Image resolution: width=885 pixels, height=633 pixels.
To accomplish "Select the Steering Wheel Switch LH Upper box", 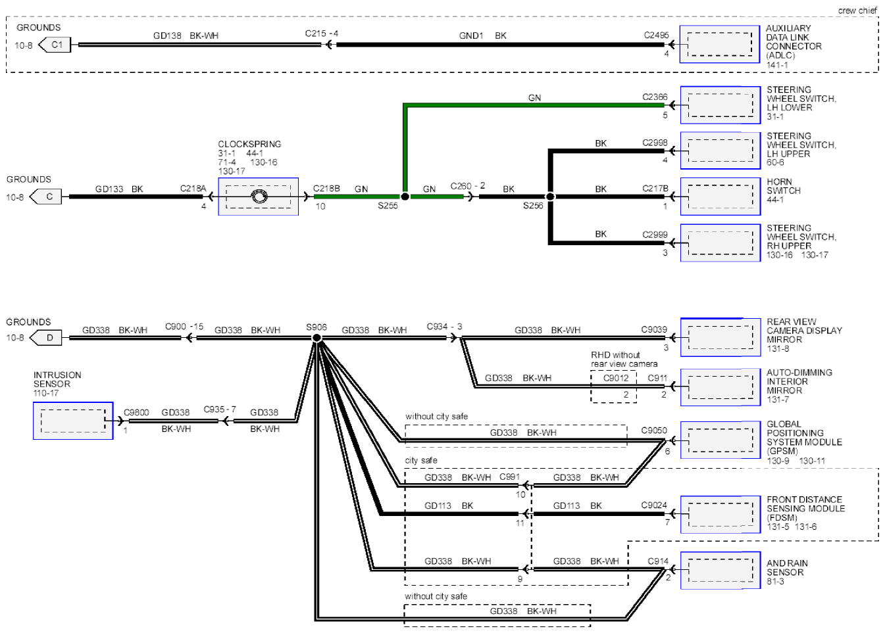I will coord(721,151).
